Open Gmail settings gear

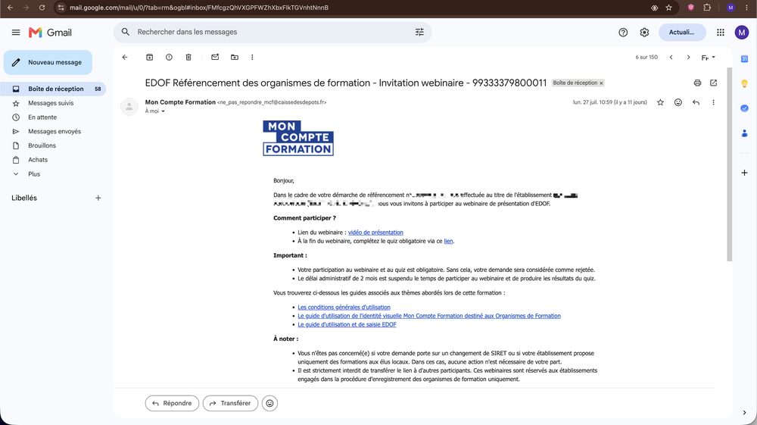tap(644, 33)
